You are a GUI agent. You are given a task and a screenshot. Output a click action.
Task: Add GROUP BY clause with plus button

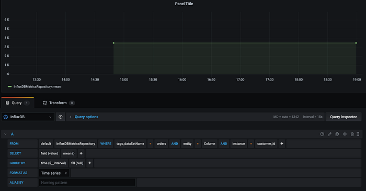point(89,163)
